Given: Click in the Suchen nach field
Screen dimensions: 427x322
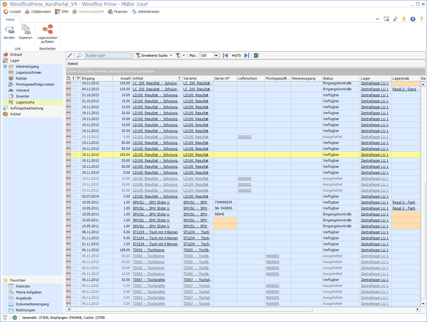Looking at the screenshot, I should point(108,55).
